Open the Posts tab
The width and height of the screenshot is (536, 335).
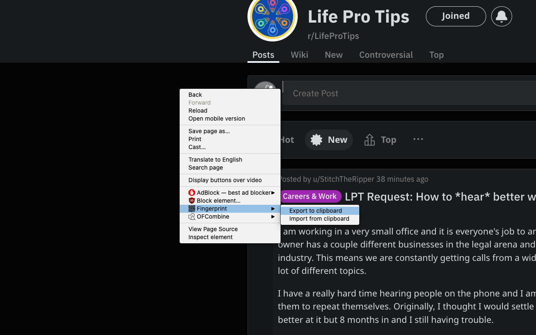(x=263, y=55)
